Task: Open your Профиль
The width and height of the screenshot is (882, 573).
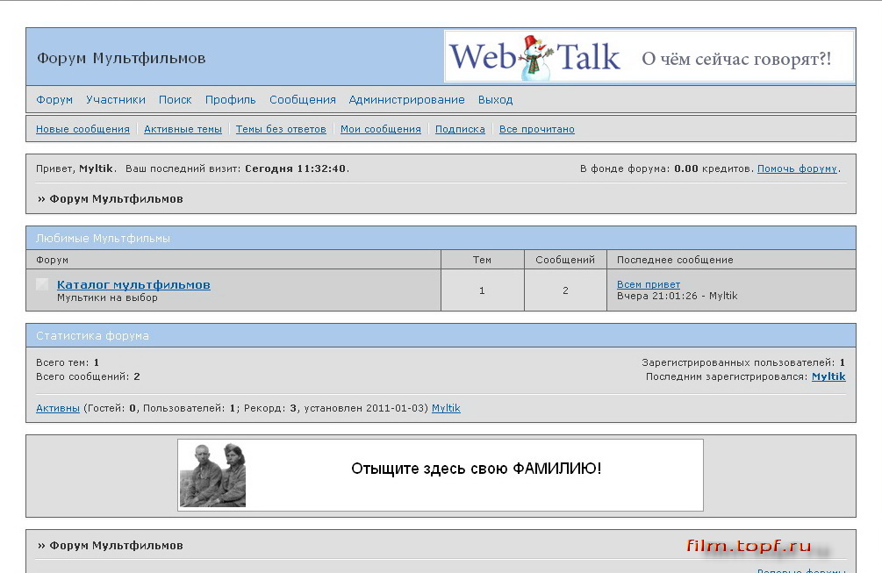Action: [x=230, y=99]
